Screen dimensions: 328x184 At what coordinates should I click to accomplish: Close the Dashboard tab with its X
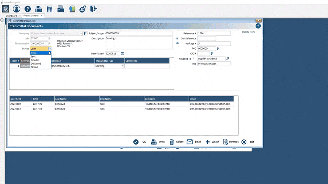coord(20,16)
